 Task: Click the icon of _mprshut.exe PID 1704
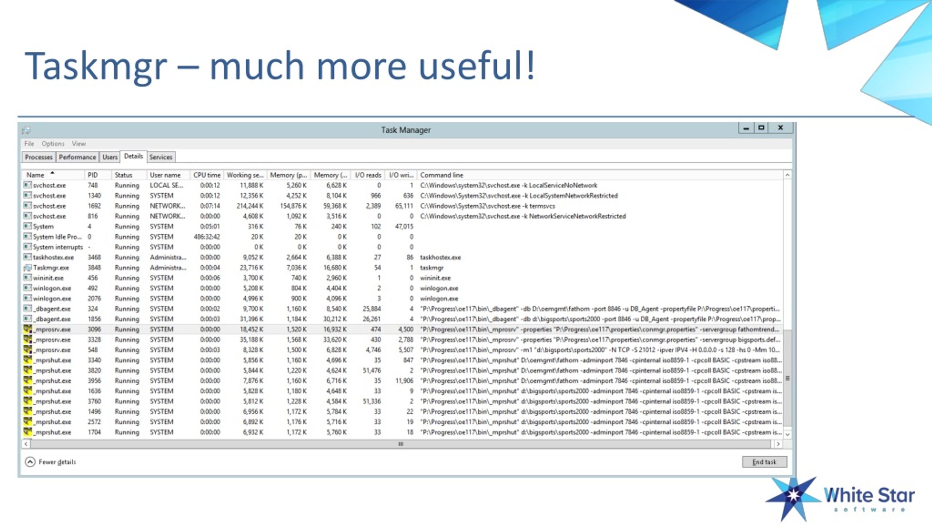point(28,432)
